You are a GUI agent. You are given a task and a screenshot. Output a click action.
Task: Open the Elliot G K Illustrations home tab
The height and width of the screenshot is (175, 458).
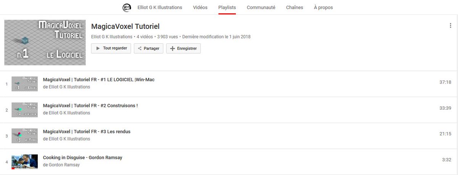coord(160,7)
